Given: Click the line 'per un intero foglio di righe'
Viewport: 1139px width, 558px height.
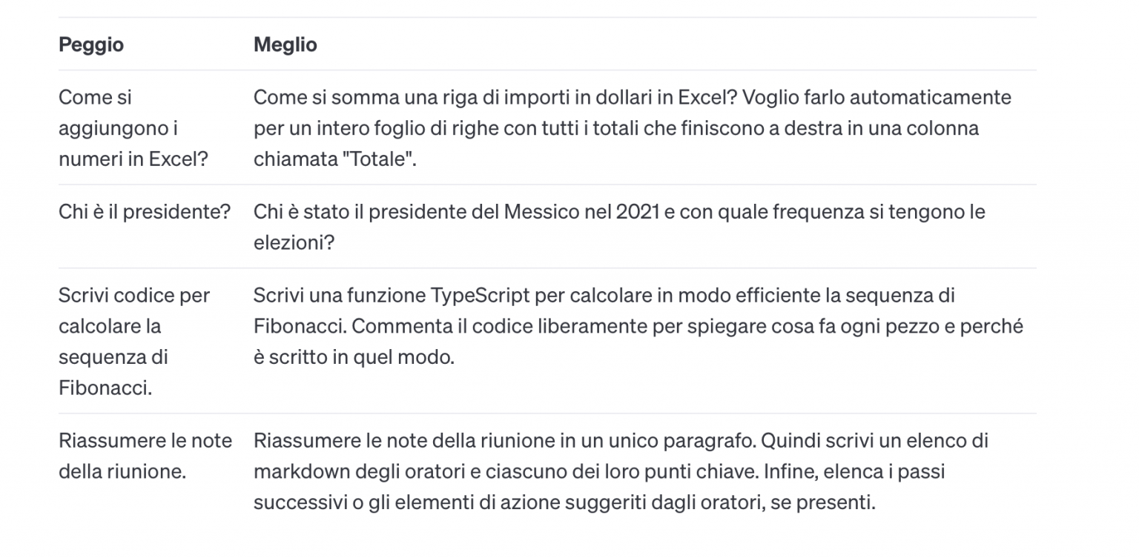Looking at the screenshot, I should tap(616, 128).
